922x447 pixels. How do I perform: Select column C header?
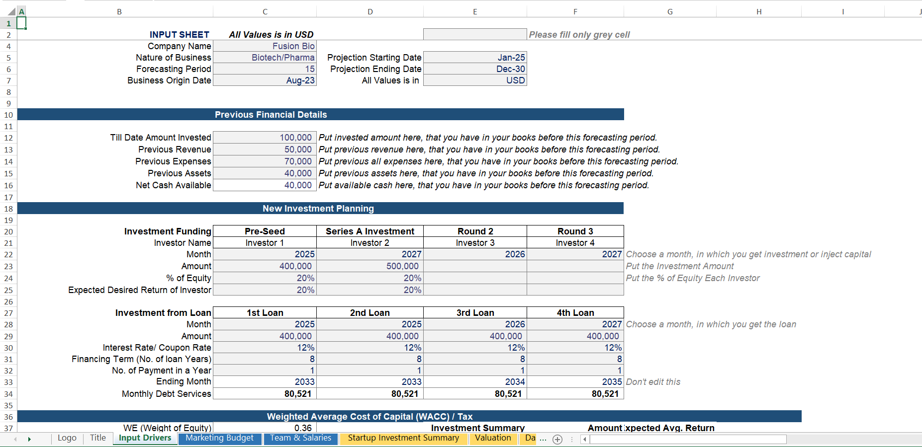tap(265, 11)
